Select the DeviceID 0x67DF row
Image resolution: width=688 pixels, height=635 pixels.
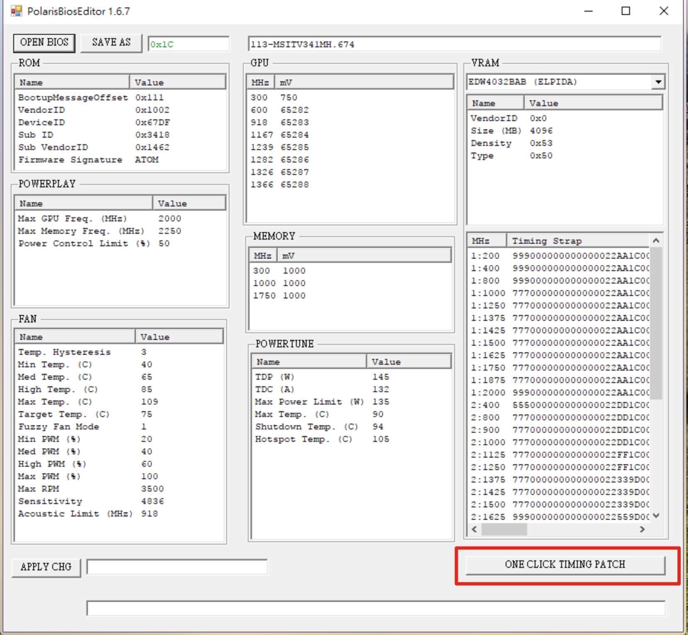[120, 123]
